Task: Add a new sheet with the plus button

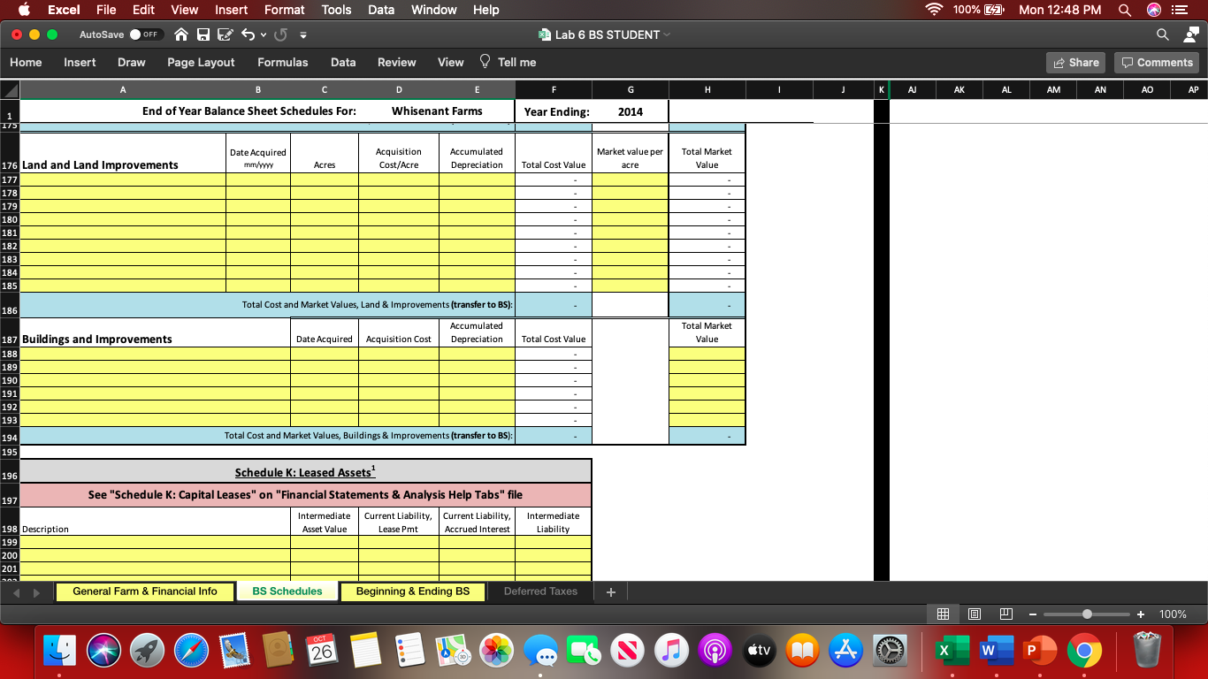Action: [x=610, y=591]
